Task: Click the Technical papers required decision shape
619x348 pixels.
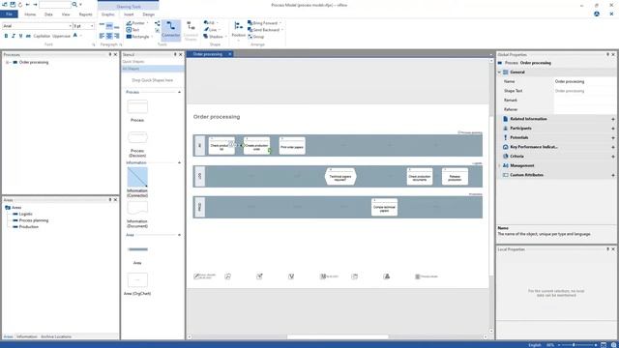Action: point(340,176)
